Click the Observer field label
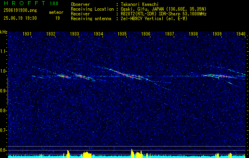 click(x=80, y=4)
